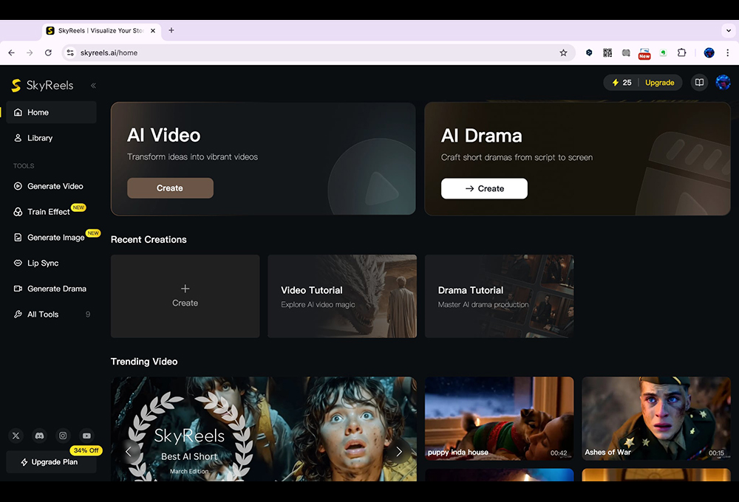Go to next trending carousel slide
Viewport: 739px width, 502px height.
pyautogui.click(x=399, y=451)
